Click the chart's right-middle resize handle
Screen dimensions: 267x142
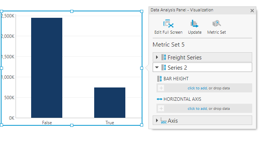tap(142, 68)
